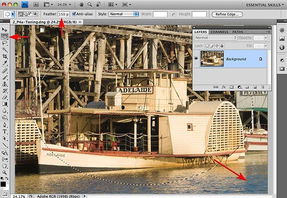The width and height of the screenshot is (287, 198).
Task: Toggle Quick Mask mode at the toolbox bottom
Action: (x=4, y=194)
